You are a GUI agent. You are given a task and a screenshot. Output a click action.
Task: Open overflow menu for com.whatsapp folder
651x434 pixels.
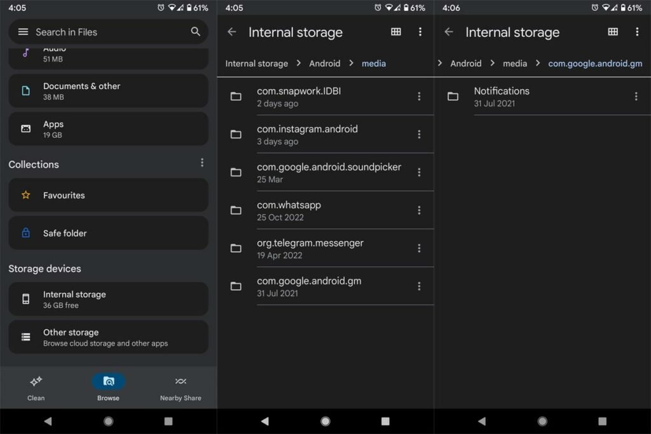point(420,210)
